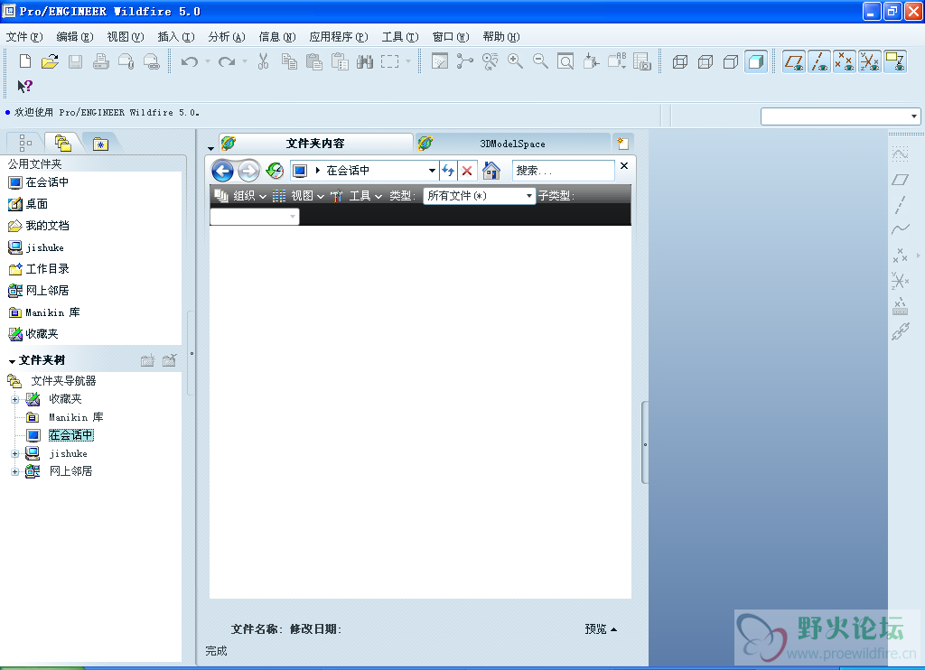Open the 组织 dropdown menu
The image size is (925, 670).
click(240, 196)
